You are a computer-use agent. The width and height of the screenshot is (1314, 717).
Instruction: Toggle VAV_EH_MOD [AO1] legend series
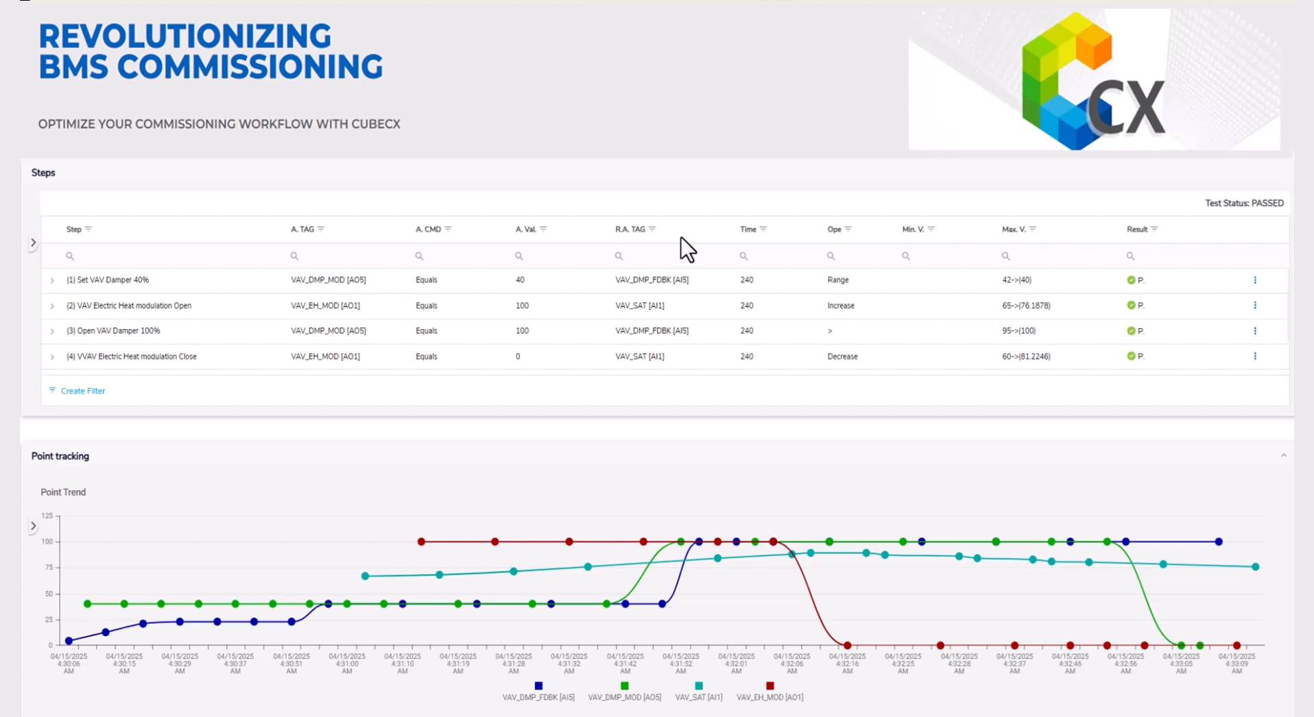point(769,692)
